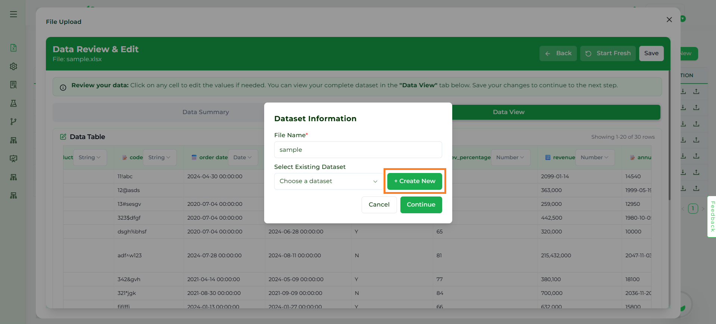Change the revenue column Number type dropdown
This screenshot has height=324, width=716.
click(x=594, y=157)
